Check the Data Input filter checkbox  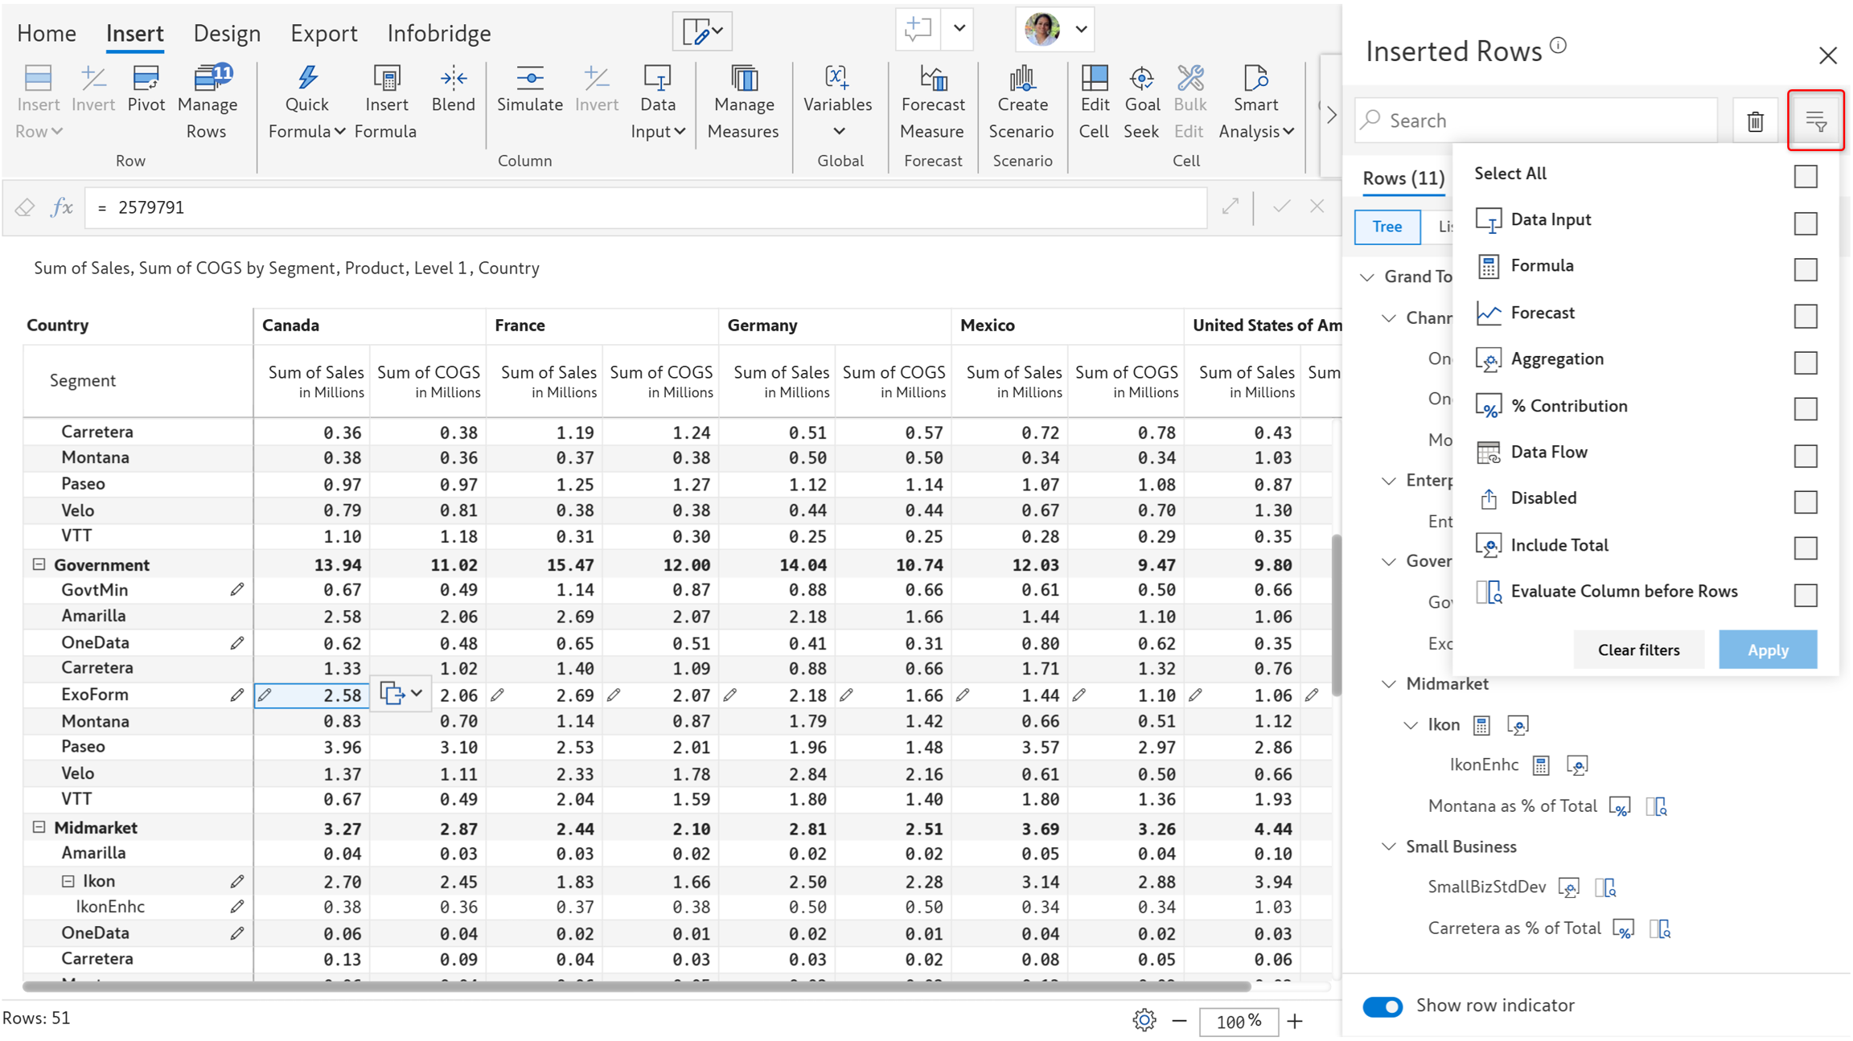(x=1805, y=223)
